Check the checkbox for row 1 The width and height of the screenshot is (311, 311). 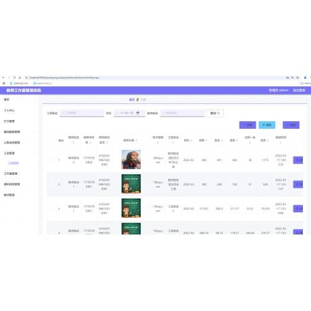pos(52,160)
